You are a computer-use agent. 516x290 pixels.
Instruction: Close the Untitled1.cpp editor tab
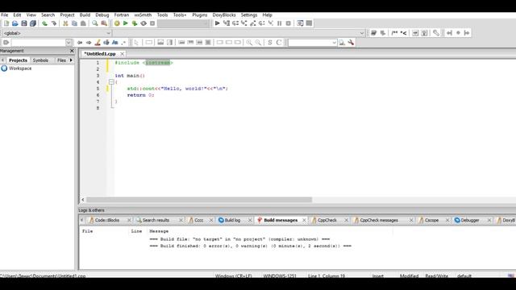coord(122,54)
